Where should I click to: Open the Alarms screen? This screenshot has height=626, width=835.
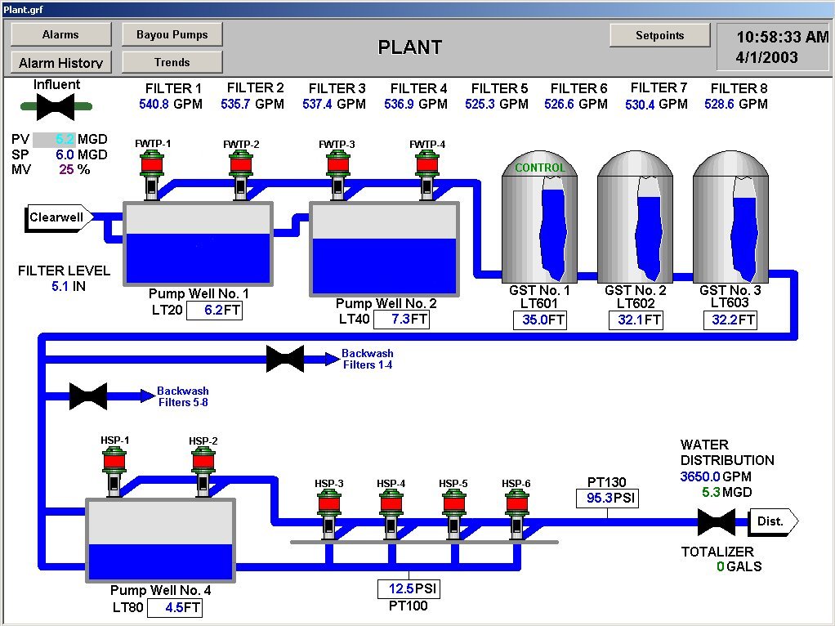point(60,34)
